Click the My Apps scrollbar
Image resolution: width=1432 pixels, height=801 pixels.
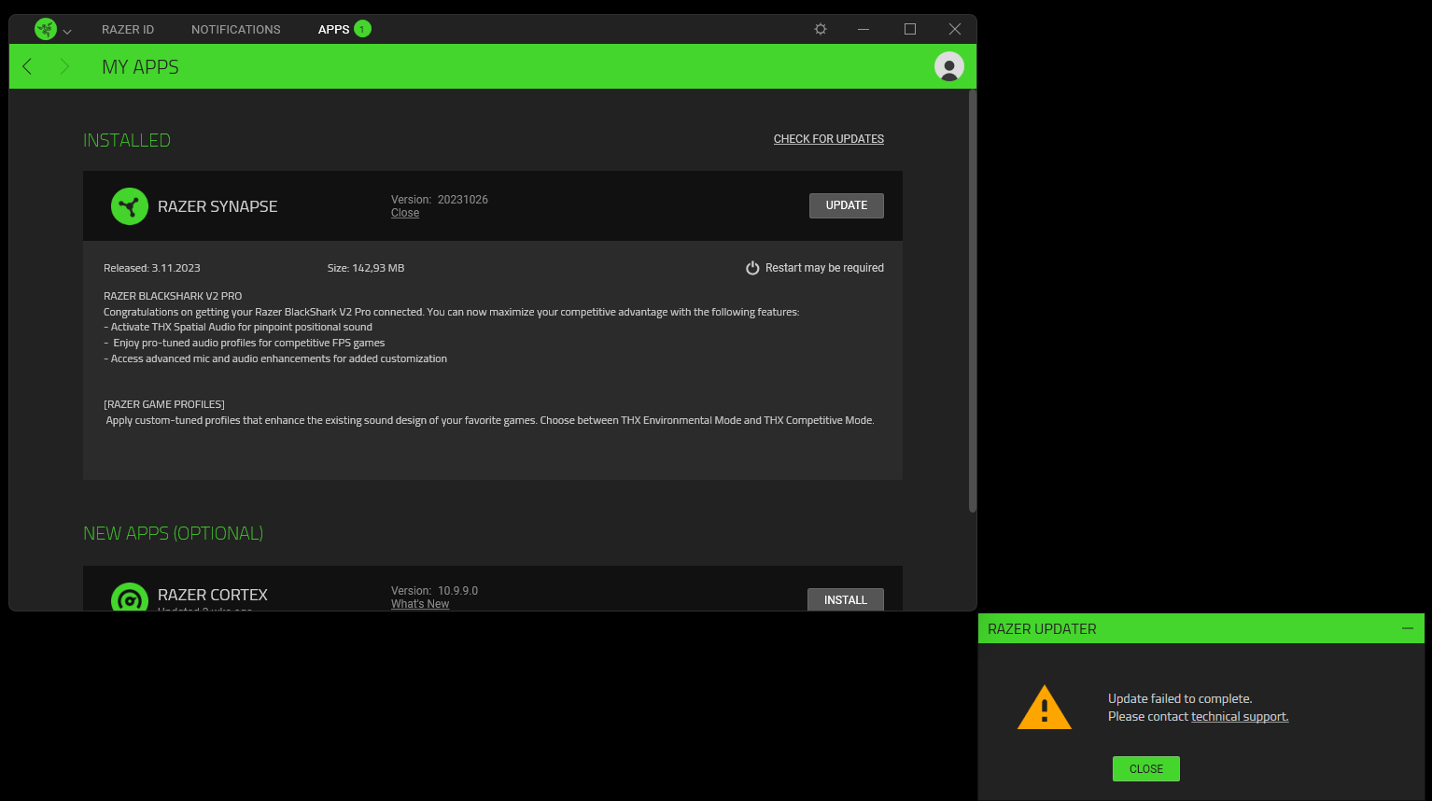pos(972,301)
